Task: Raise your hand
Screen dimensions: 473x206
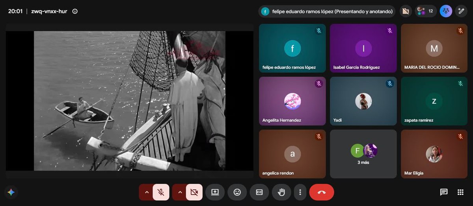Action: click(281, 192)
